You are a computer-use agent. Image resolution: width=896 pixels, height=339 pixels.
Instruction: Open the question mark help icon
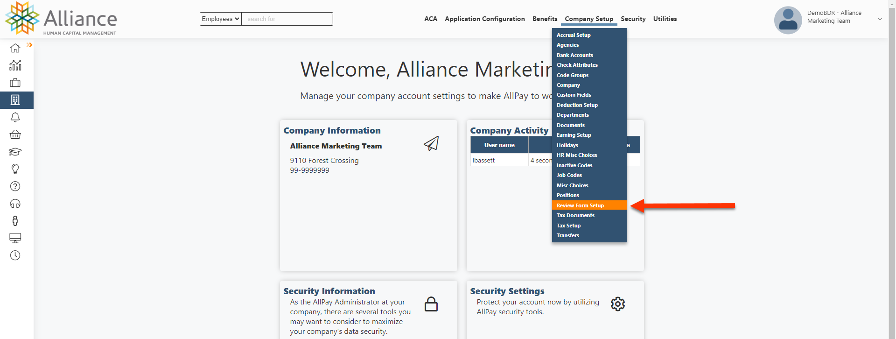click(x=15, y=186)
